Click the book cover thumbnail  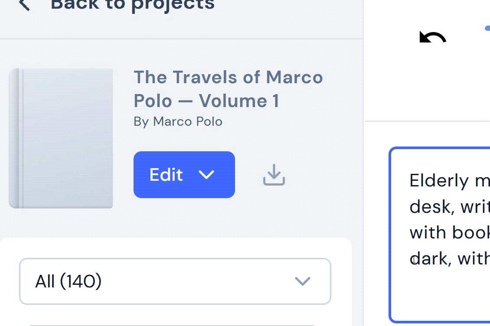[x=65, y=138]
